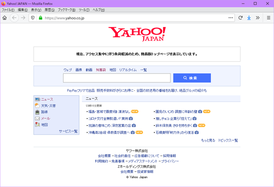This screenshot has width=274, height=187.
Task: Open the 利用規約 footer link
Action: pyautogui.click(x=102, y=161)
